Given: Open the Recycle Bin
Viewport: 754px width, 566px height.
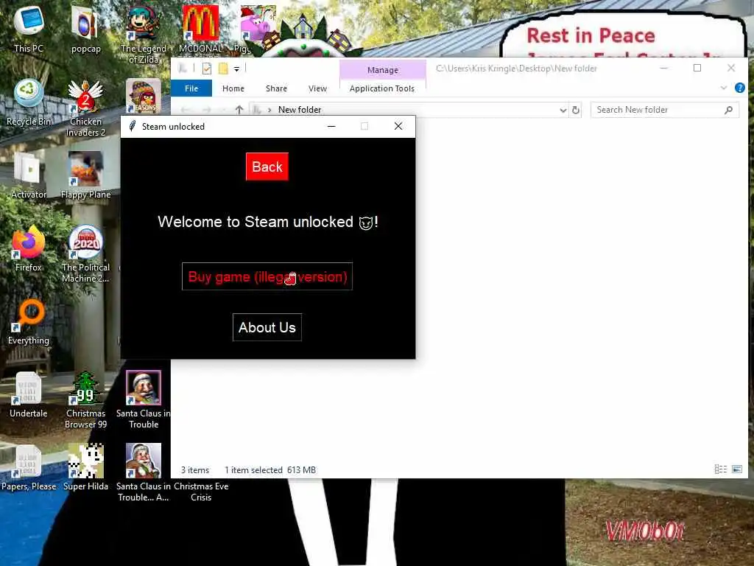Looking at the screenshot, I should (x=29, y=102).
